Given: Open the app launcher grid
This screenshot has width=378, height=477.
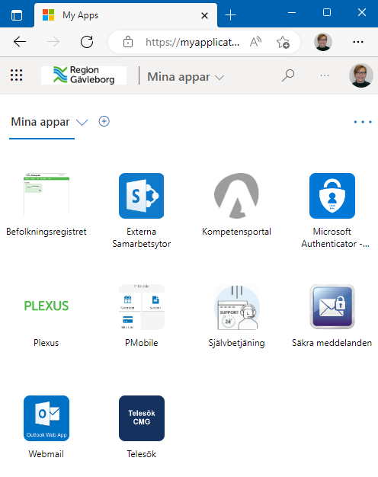Looking at the screenshot, I should tap(17, 75).
